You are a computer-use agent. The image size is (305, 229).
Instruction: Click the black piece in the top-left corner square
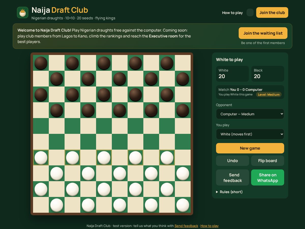41,63
